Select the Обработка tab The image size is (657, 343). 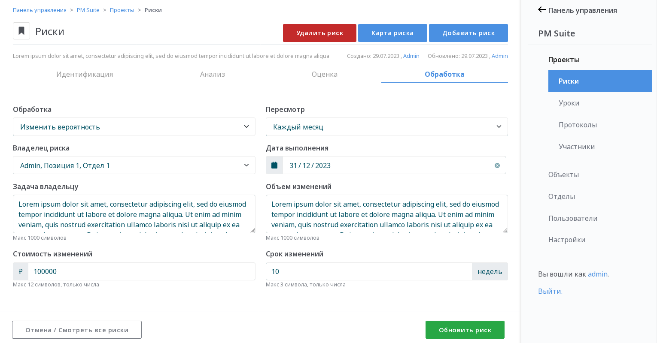pos(444,74)
